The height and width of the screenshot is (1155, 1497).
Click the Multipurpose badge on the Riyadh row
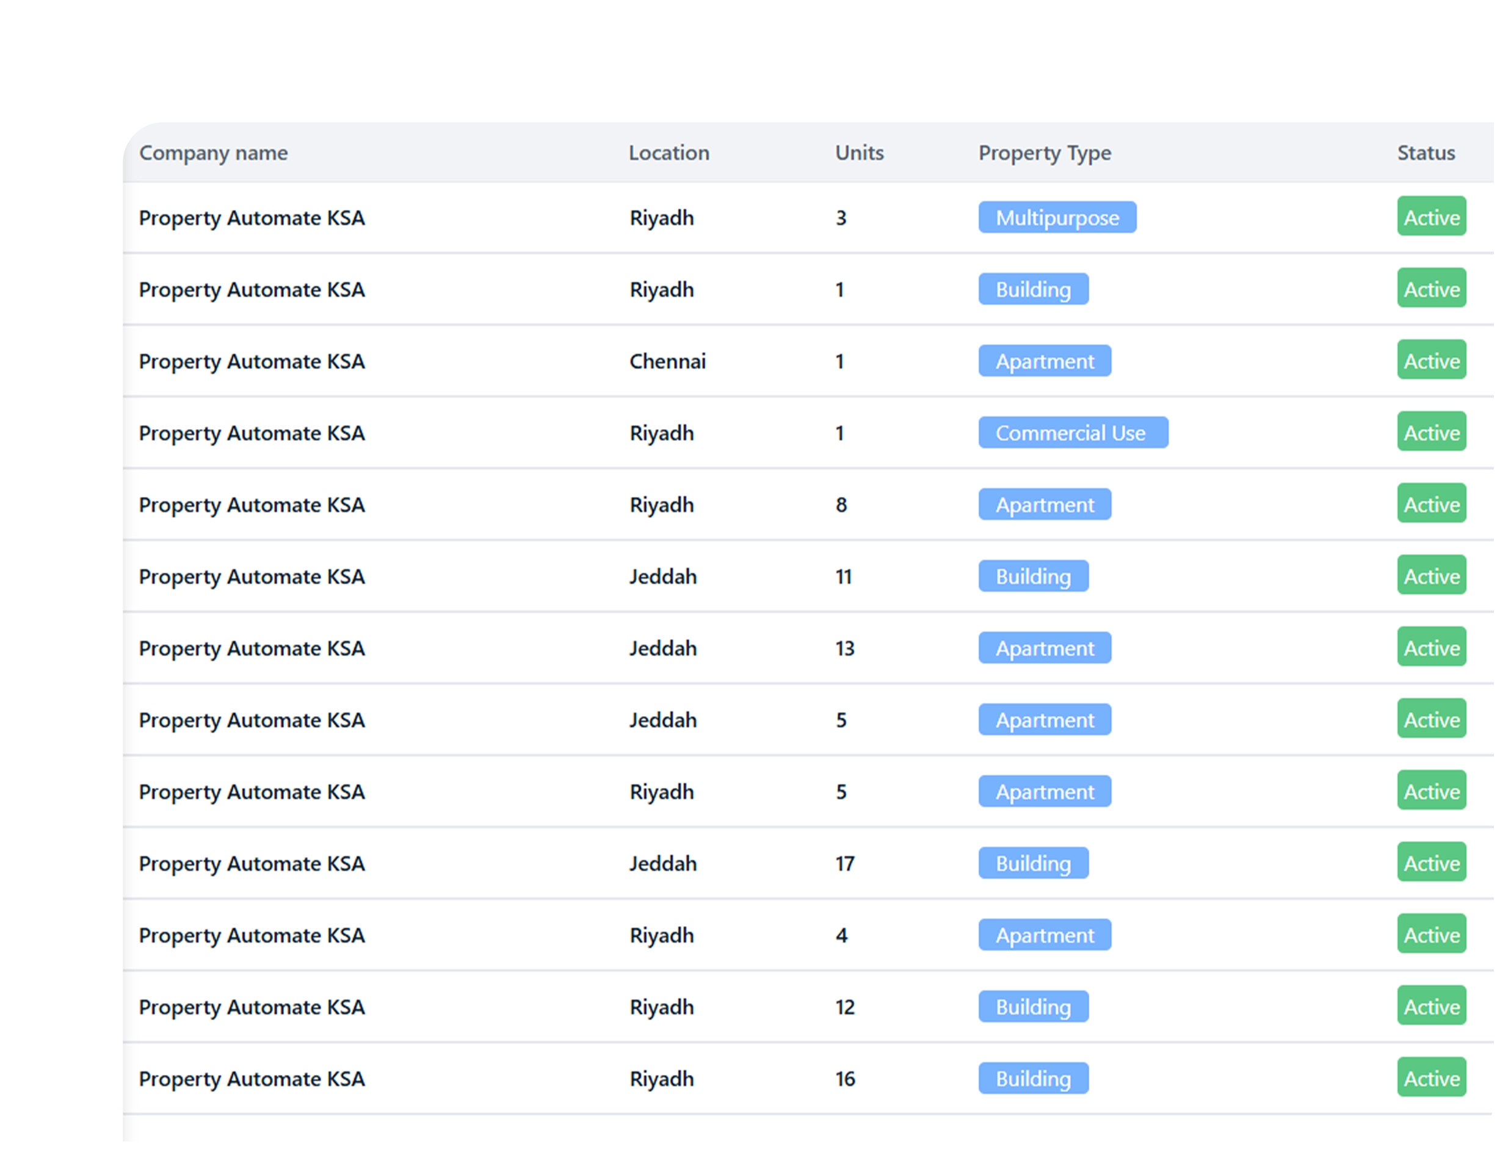(1056, 217)
